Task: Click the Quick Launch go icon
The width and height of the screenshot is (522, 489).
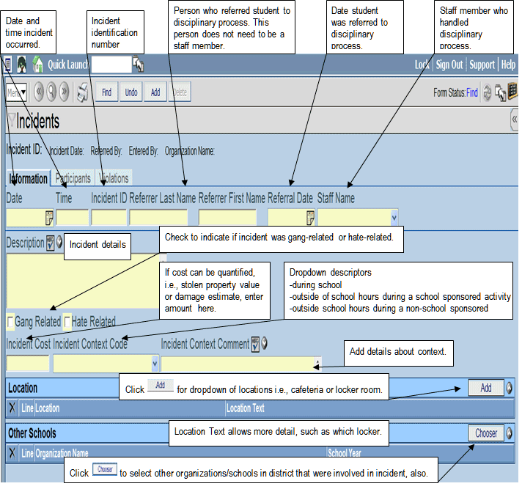Action: click(x=138, y=65)
